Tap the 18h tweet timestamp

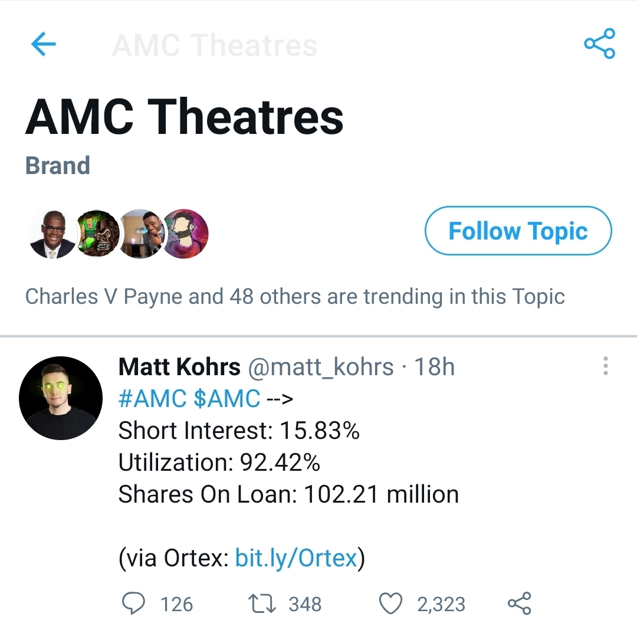[435, 367]
